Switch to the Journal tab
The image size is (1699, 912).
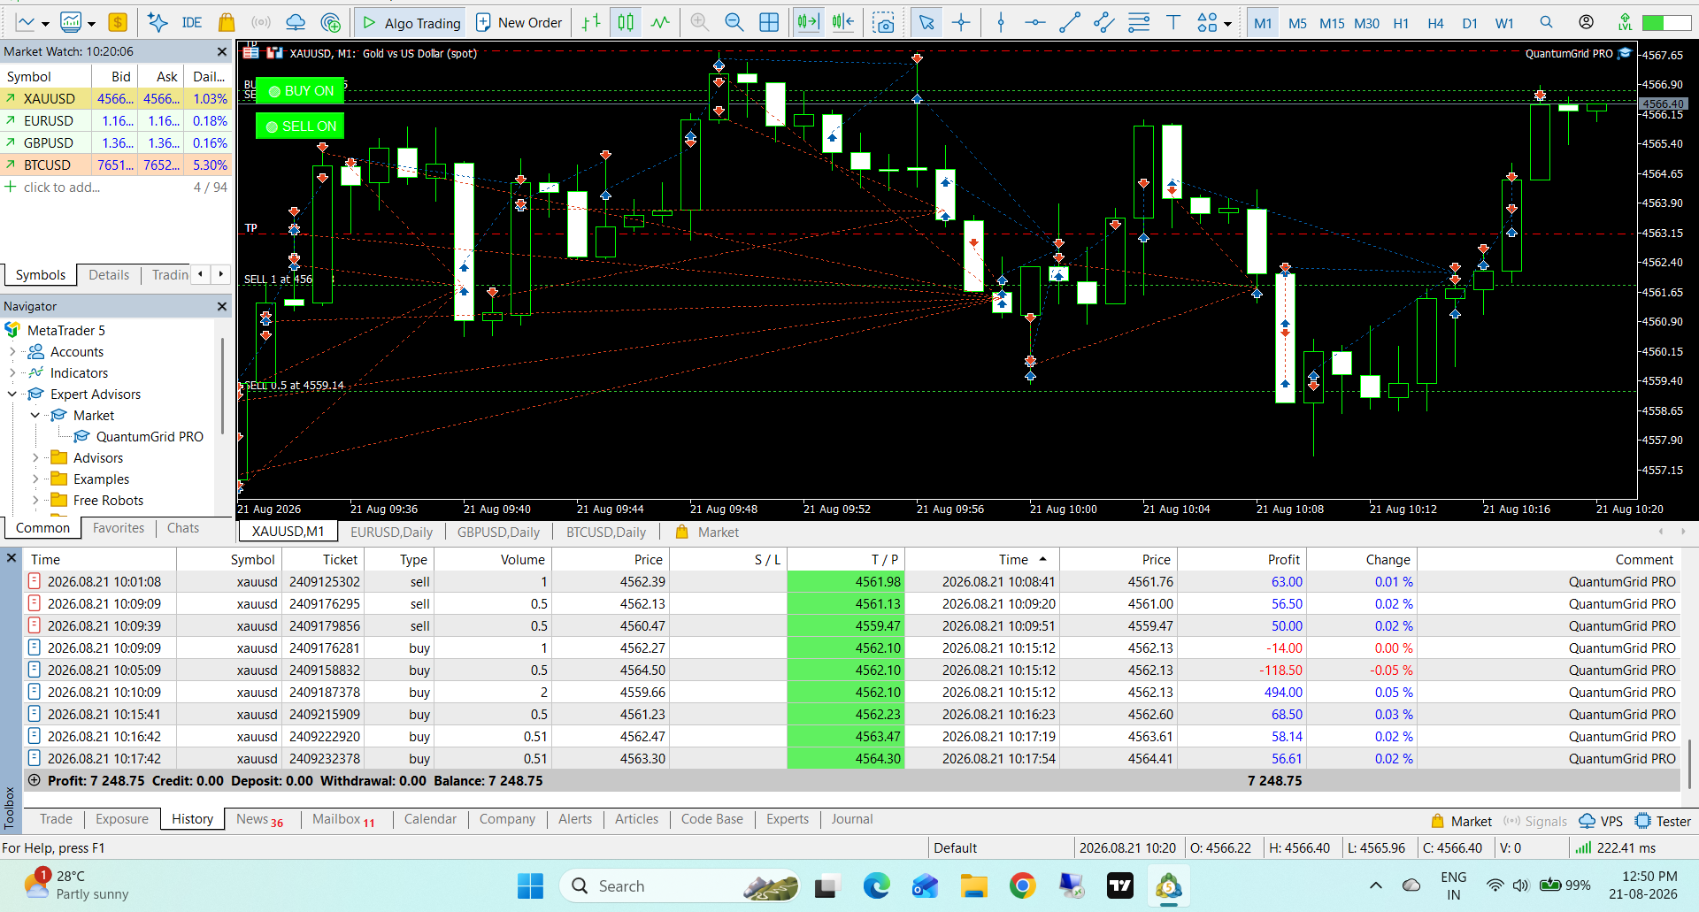851,819
